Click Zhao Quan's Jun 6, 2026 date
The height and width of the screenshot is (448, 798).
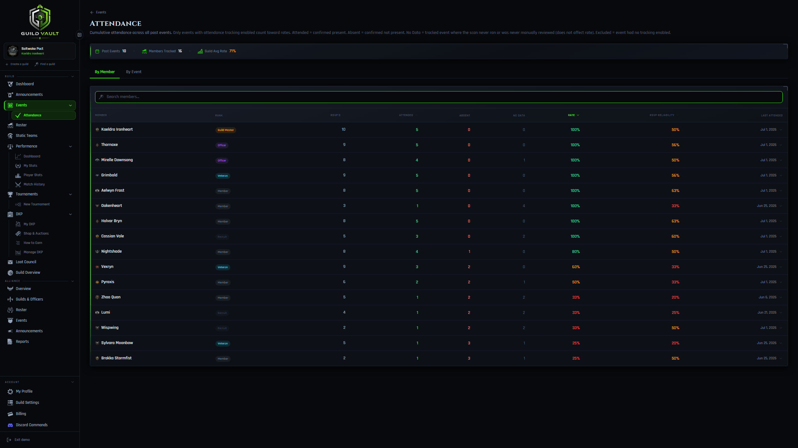click(767, 297)
